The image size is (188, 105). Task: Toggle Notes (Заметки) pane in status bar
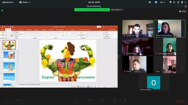tap(73, 87)
